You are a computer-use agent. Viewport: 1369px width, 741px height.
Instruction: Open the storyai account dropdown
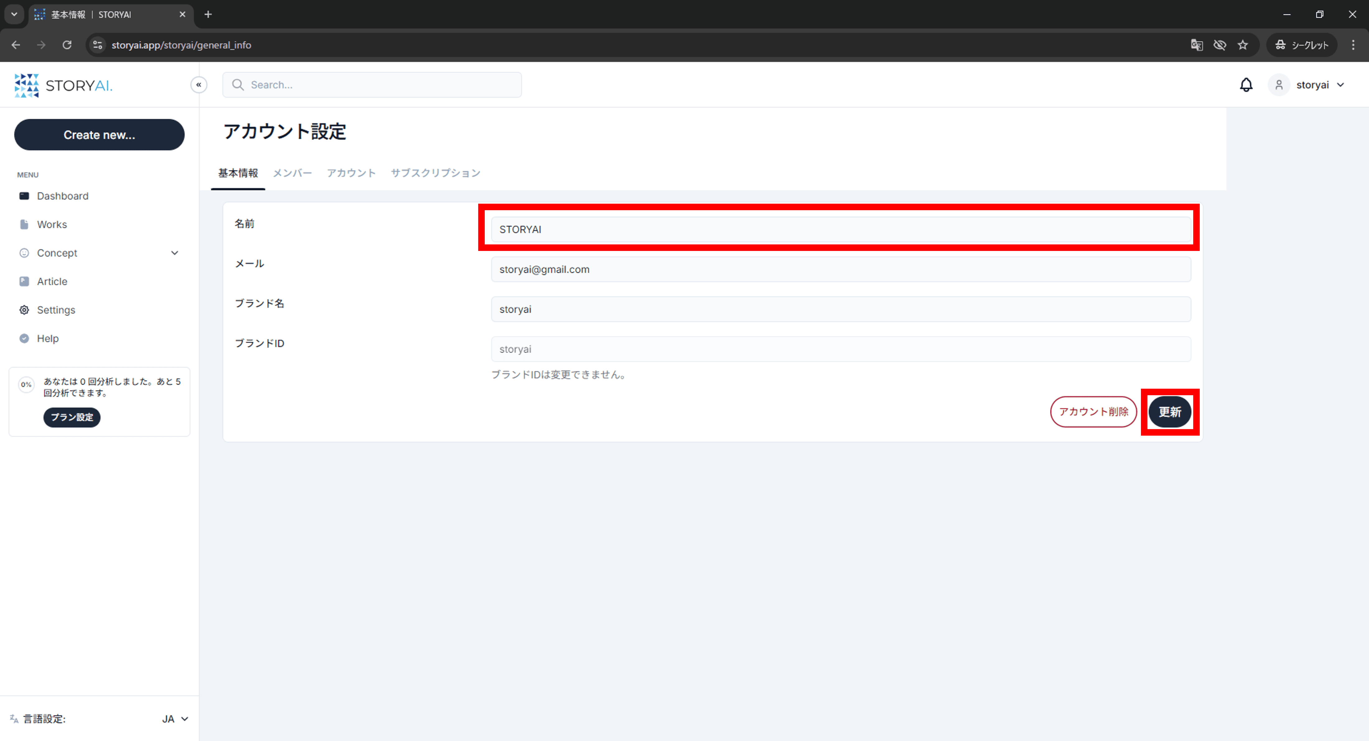1320,85
